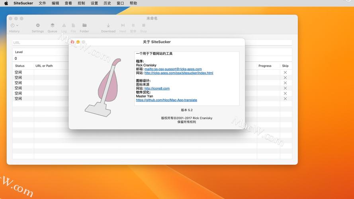Click the Master Yan text
Screen dimensions: 354x199
[x=145, y=96]
